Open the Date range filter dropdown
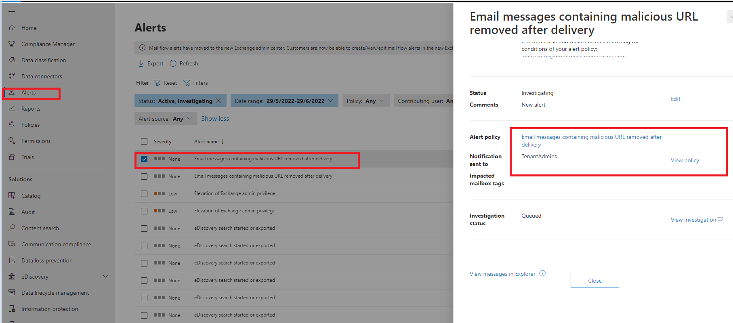733x323 pixels. (x=284, y=101)
